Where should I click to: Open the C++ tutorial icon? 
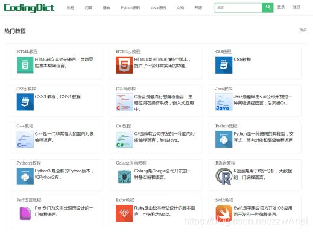point(25,139)
